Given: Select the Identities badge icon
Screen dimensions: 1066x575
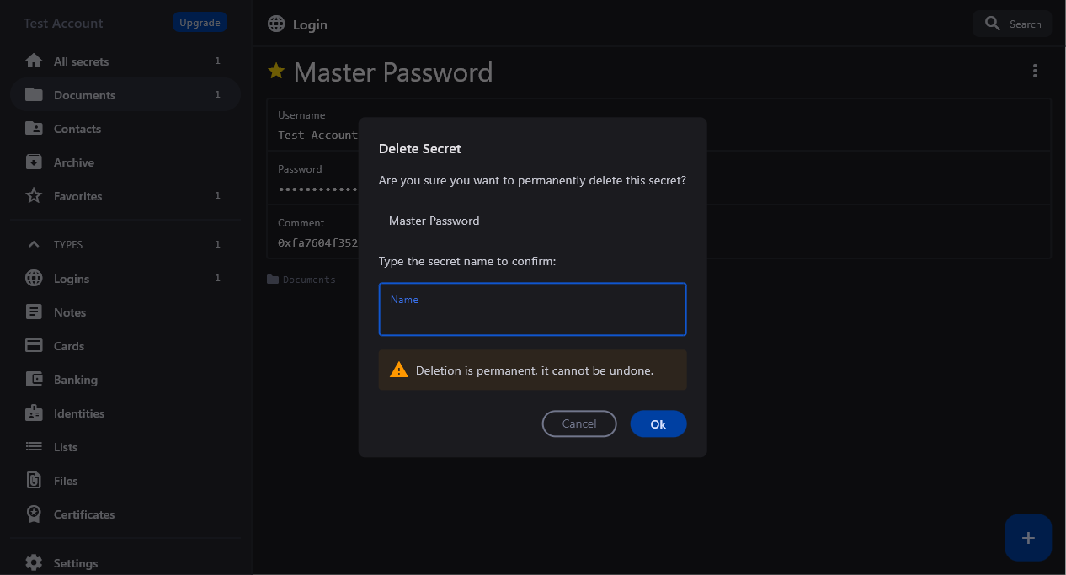Looking at the screenshot, I should (x=34, y=413).
